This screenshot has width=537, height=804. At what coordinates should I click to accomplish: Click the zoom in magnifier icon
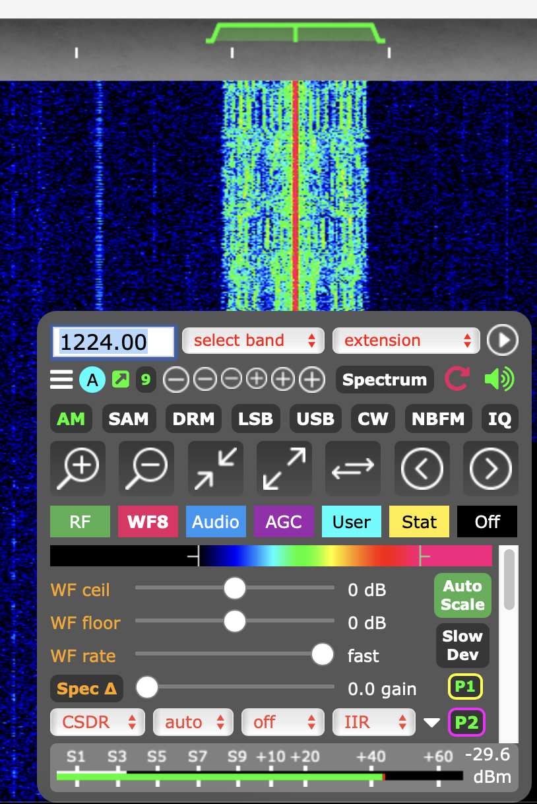pos(78,468)
